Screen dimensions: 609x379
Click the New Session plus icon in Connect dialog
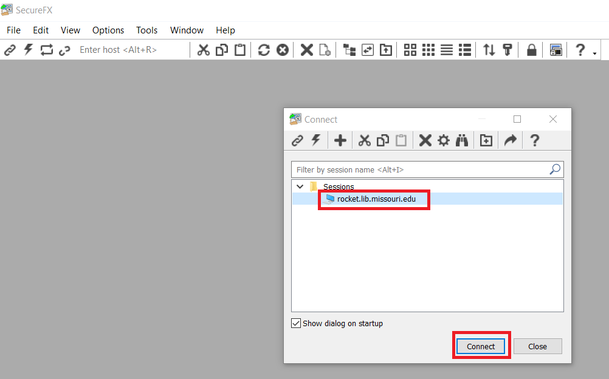coord(340,141)
